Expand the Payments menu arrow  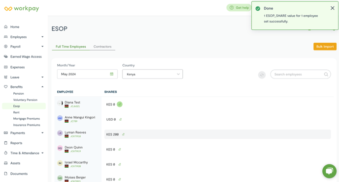(42, 133)
